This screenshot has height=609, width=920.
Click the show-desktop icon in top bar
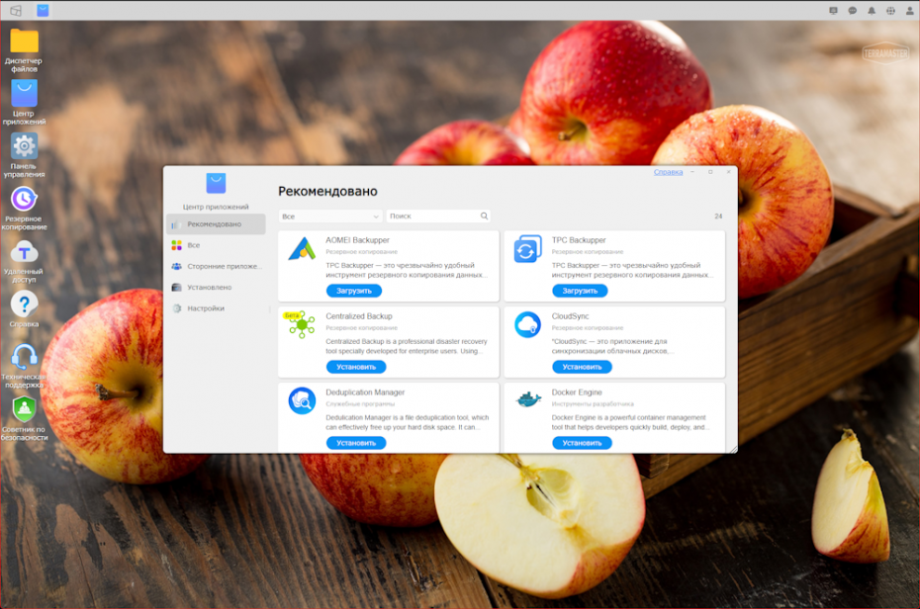pos(16,11)
